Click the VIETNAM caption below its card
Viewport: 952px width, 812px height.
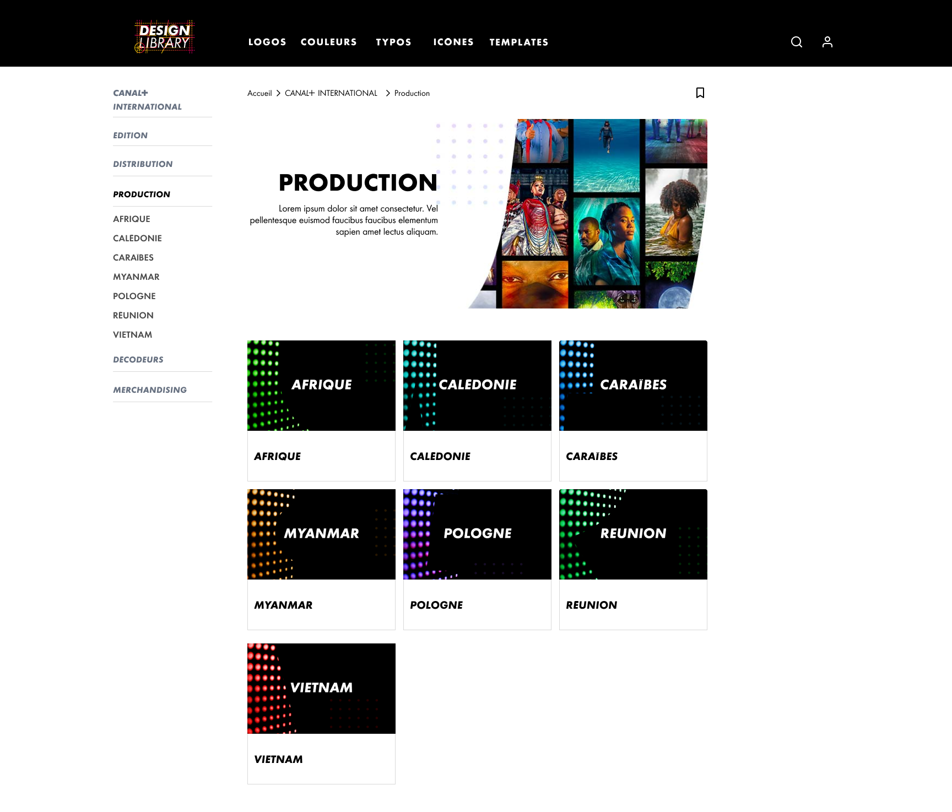point(278,759)
